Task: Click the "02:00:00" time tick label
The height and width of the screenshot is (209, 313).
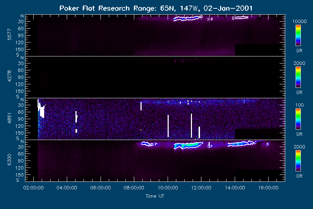Action: (x=33, y=188)
